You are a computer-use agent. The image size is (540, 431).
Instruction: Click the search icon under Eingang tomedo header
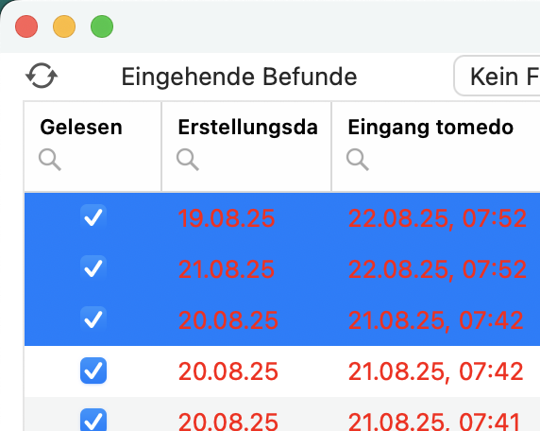click(358, 160)
